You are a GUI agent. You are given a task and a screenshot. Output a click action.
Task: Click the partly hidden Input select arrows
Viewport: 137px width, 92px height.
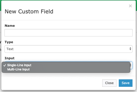(x=131, y=65)
